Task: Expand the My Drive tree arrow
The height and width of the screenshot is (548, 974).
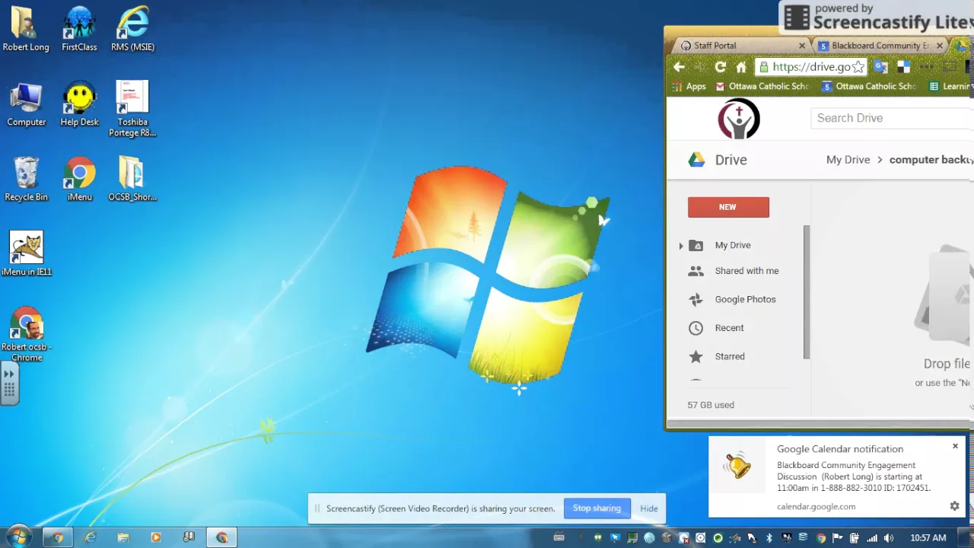Action: coord(681,246)
